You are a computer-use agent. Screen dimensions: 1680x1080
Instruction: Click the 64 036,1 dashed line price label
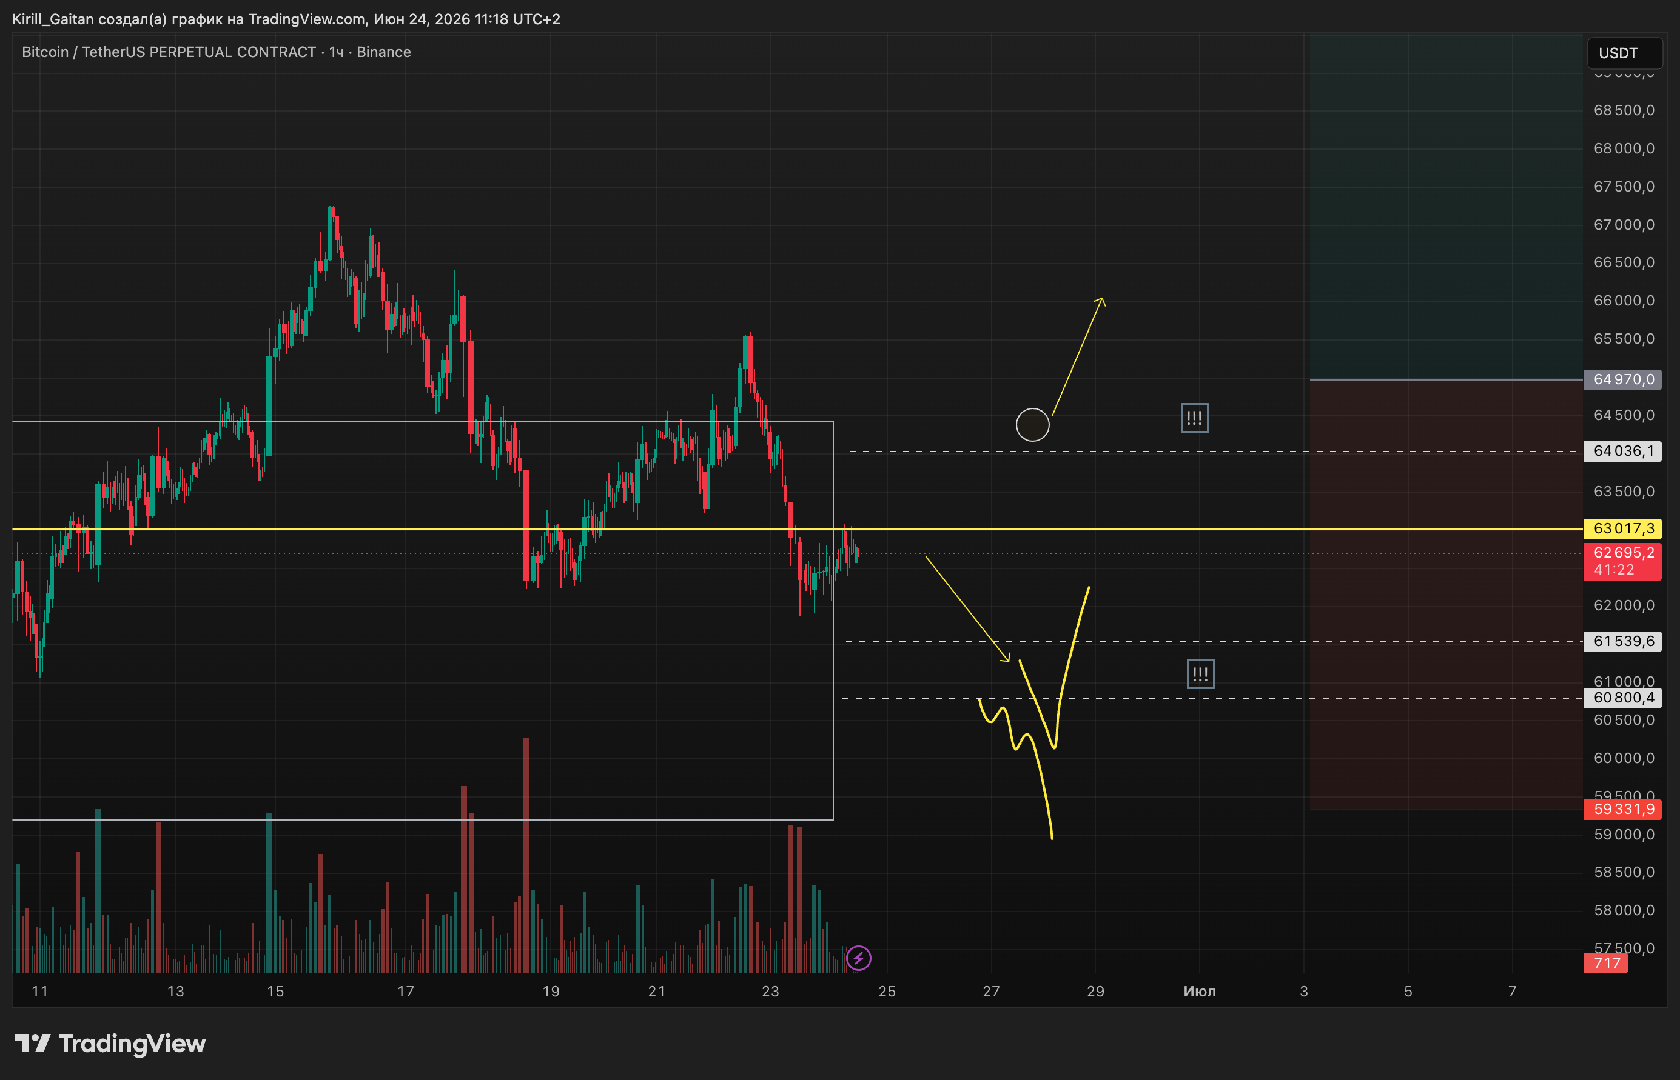(1622, 451)
